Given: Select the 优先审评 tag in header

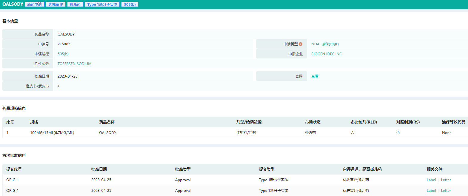Looking at the screenshot, I should tap(56, 4).
